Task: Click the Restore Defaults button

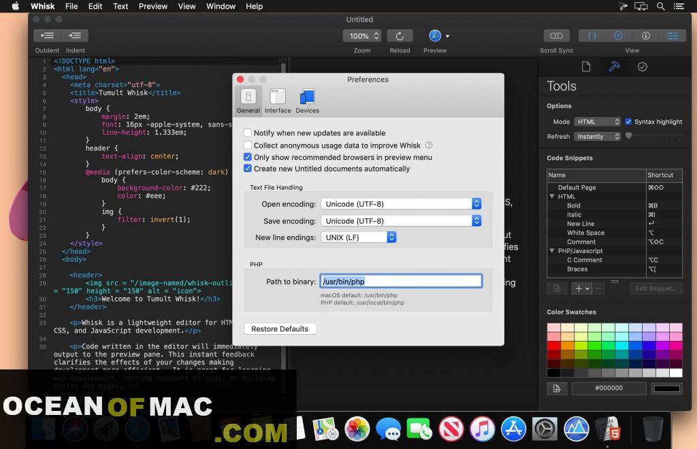Action: point(280,329)
